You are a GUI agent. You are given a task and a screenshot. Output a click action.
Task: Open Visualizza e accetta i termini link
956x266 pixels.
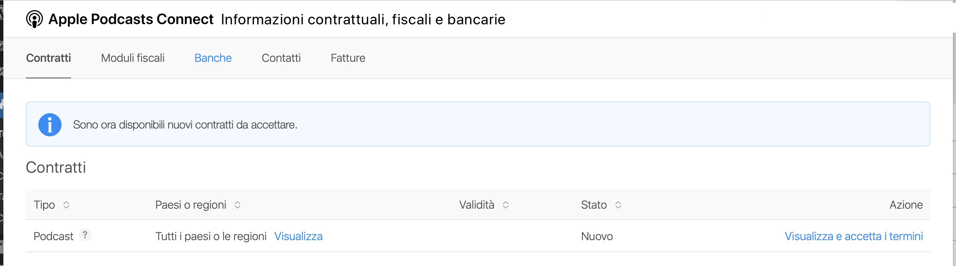[x=854, y=236]
